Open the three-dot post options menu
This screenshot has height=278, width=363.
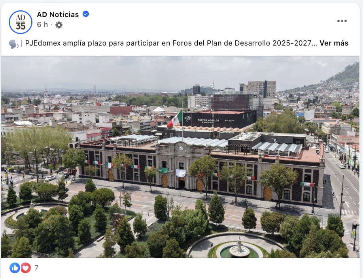pos(342,21)
